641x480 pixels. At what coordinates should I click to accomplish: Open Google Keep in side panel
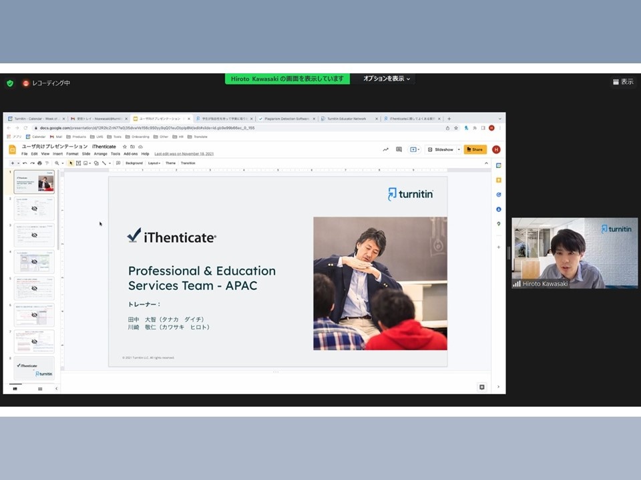499,181
